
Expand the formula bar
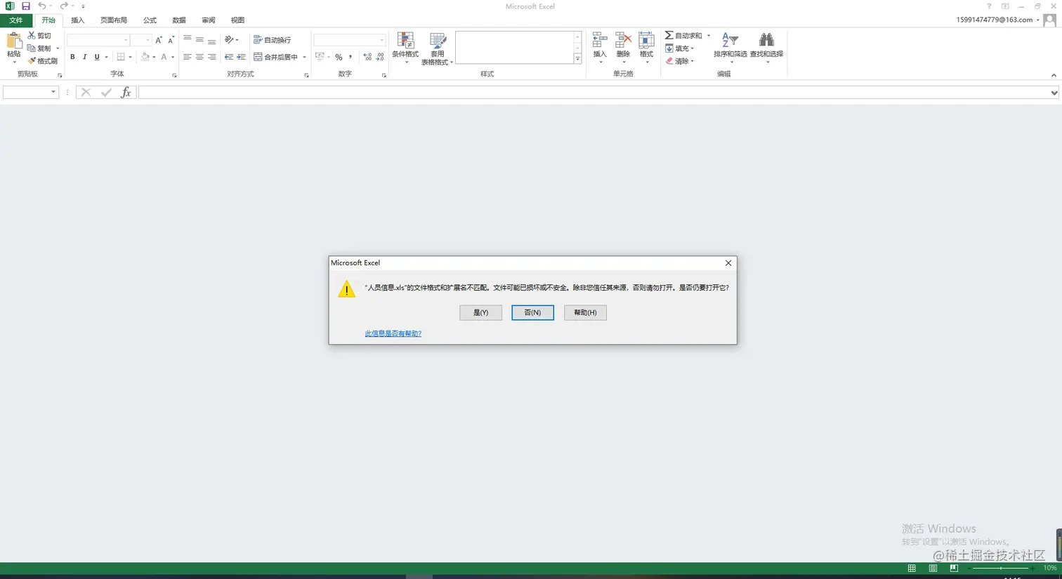1054,92
